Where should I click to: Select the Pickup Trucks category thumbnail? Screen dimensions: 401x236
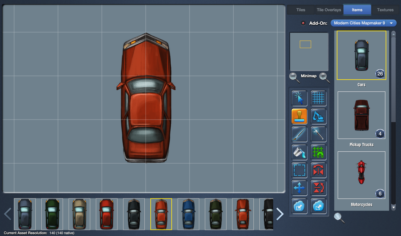click(362, 115)
